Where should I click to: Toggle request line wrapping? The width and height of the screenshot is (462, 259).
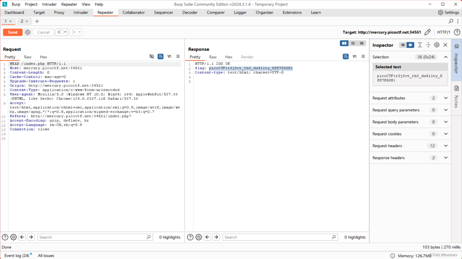(x=160, y=56)
